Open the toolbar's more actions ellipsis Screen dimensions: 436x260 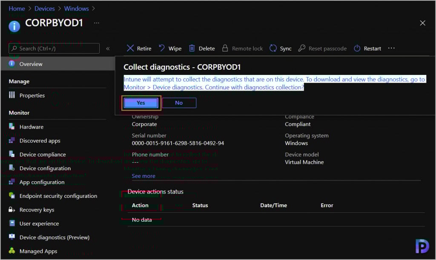pos(391,48)
